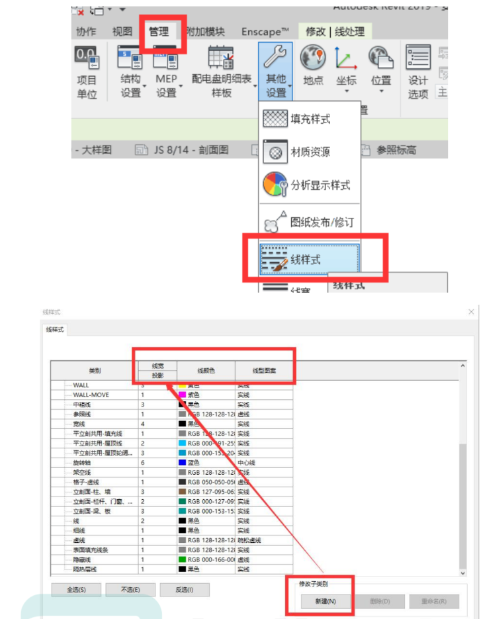Viewport: 481px width, 619px height.
Task: Click the 重命名(R) button
Action: pos(434,601)
